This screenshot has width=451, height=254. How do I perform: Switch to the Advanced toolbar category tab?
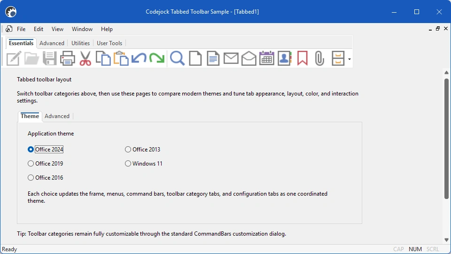coord(52,43)
